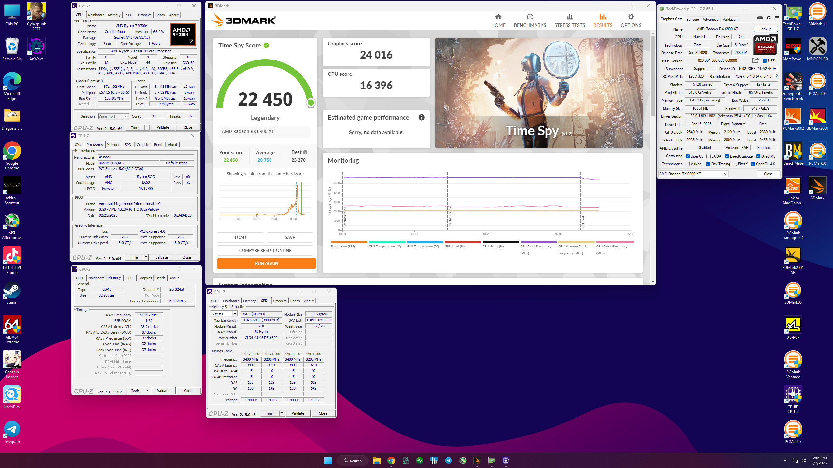Viewport: 833px width, 468px height.
Task: Click the Windows Start button on taskbar
Action: click(x=328, y=461)
